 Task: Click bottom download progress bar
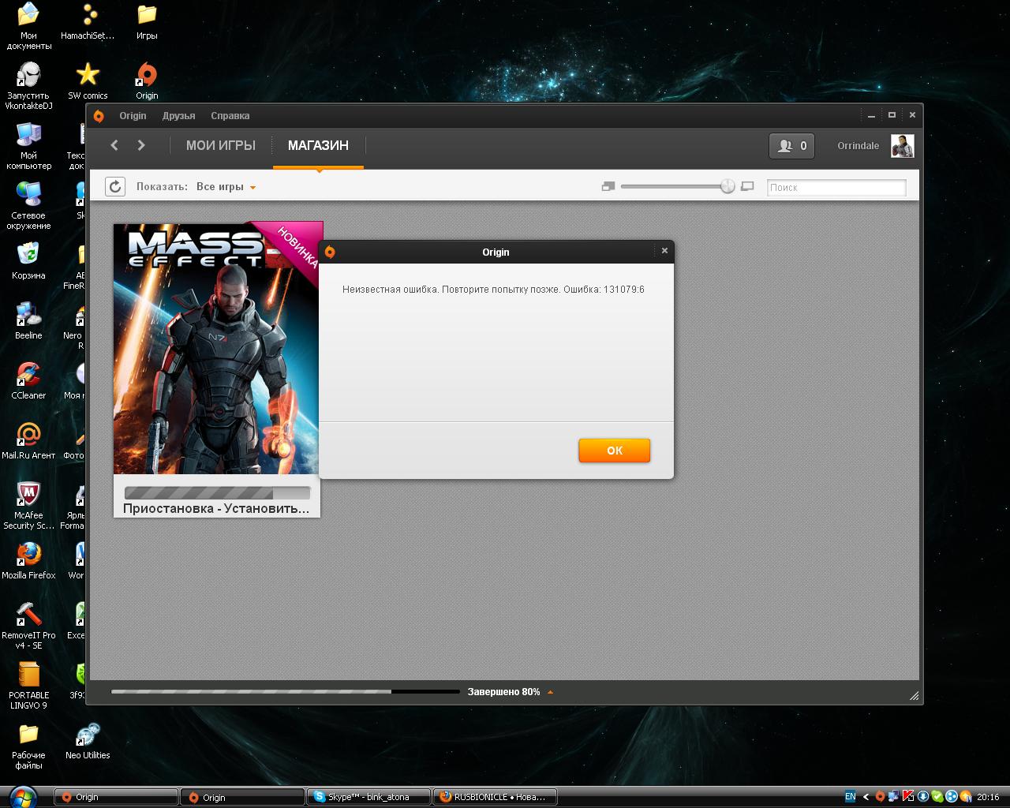point(285,692)
